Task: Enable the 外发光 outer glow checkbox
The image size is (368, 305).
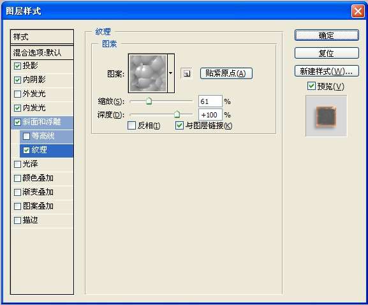Action: pos(17,94)
